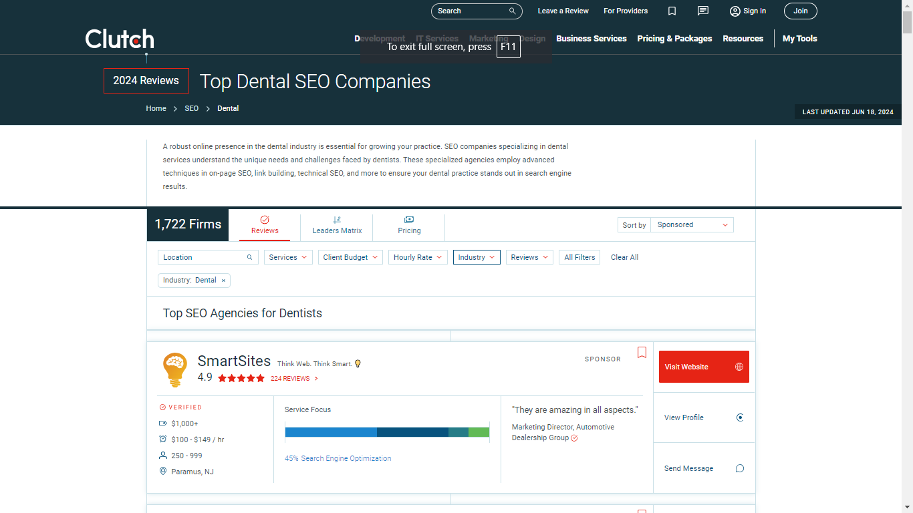This screenshot has width=913, height=513.
Task: Open SmartSites View Profile
Action: point(704,417)
